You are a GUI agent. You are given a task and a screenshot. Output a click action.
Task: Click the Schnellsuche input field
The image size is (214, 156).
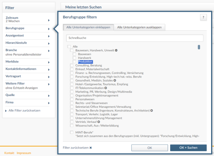click(x=135, y=38)
